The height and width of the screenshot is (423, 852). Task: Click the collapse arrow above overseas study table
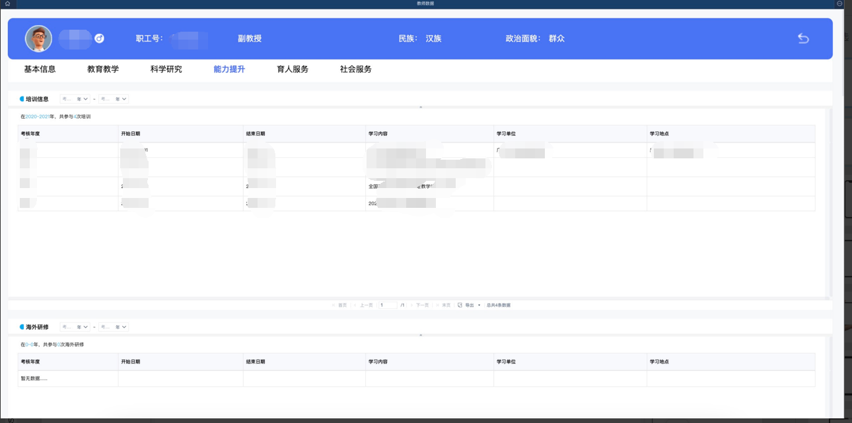(421, 335)
